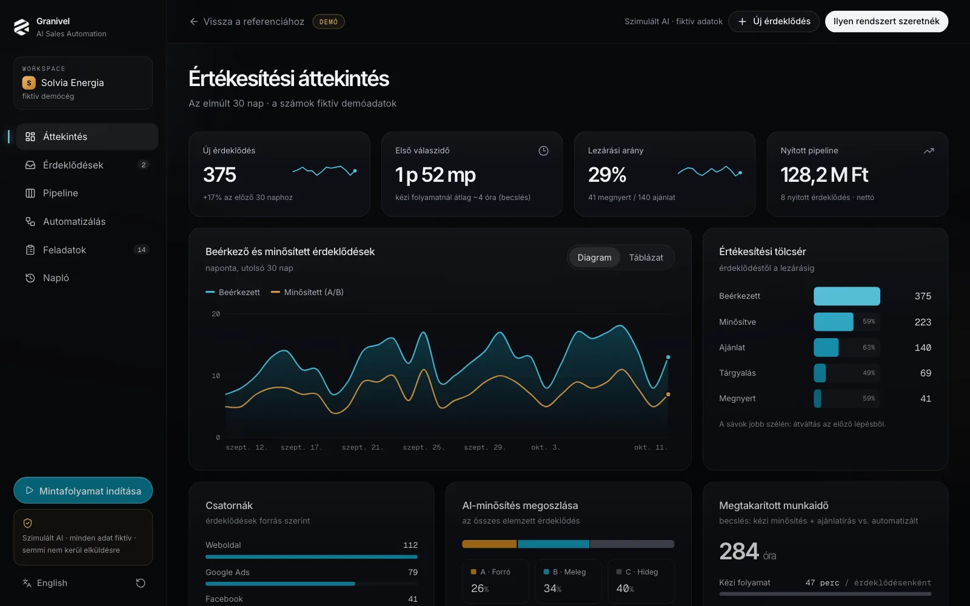Image resolution: width=970 pixels, height=606 pixels.
Task: Click the play icon in Mintafolyamat indítása
Action: [x=29, y=491]
